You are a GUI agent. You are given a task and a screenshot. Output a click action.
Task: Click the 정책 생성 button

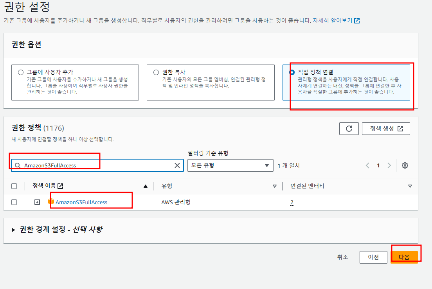386,129
